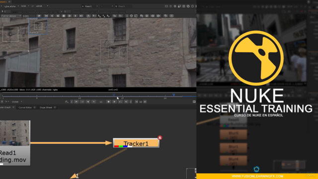Click the track backward arrow in the tracker toolbar
Viewport: 318px width, 179px height.
[x=52, y=16]
